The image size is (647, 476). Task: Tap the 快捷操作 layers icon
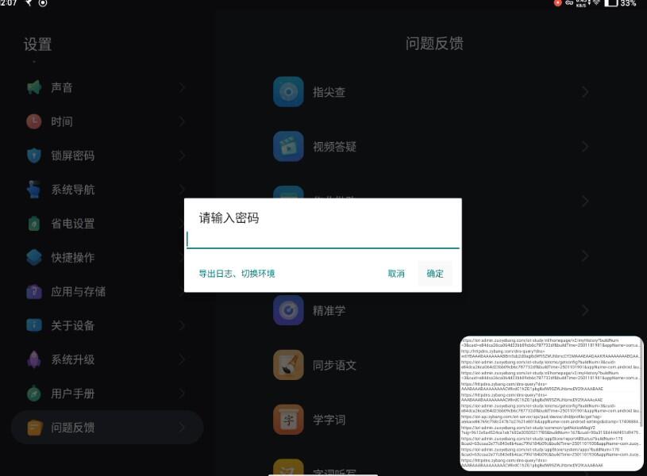click(34, 257)
